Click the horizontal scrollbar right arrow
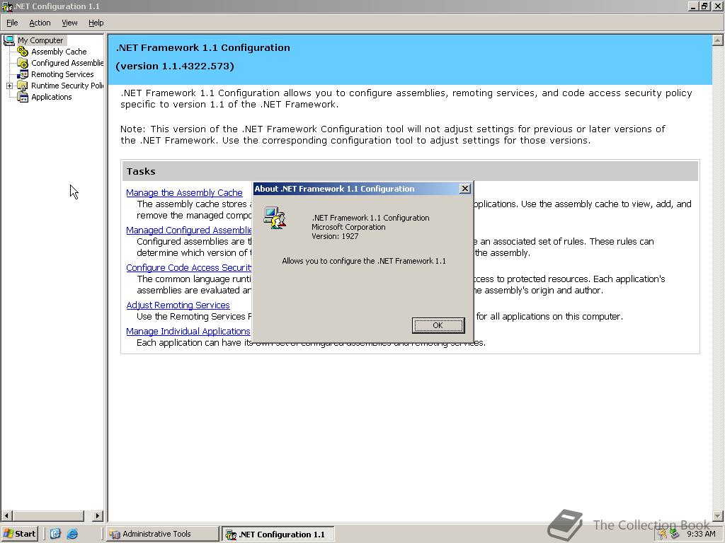725x543 pixels. [98, 515]
